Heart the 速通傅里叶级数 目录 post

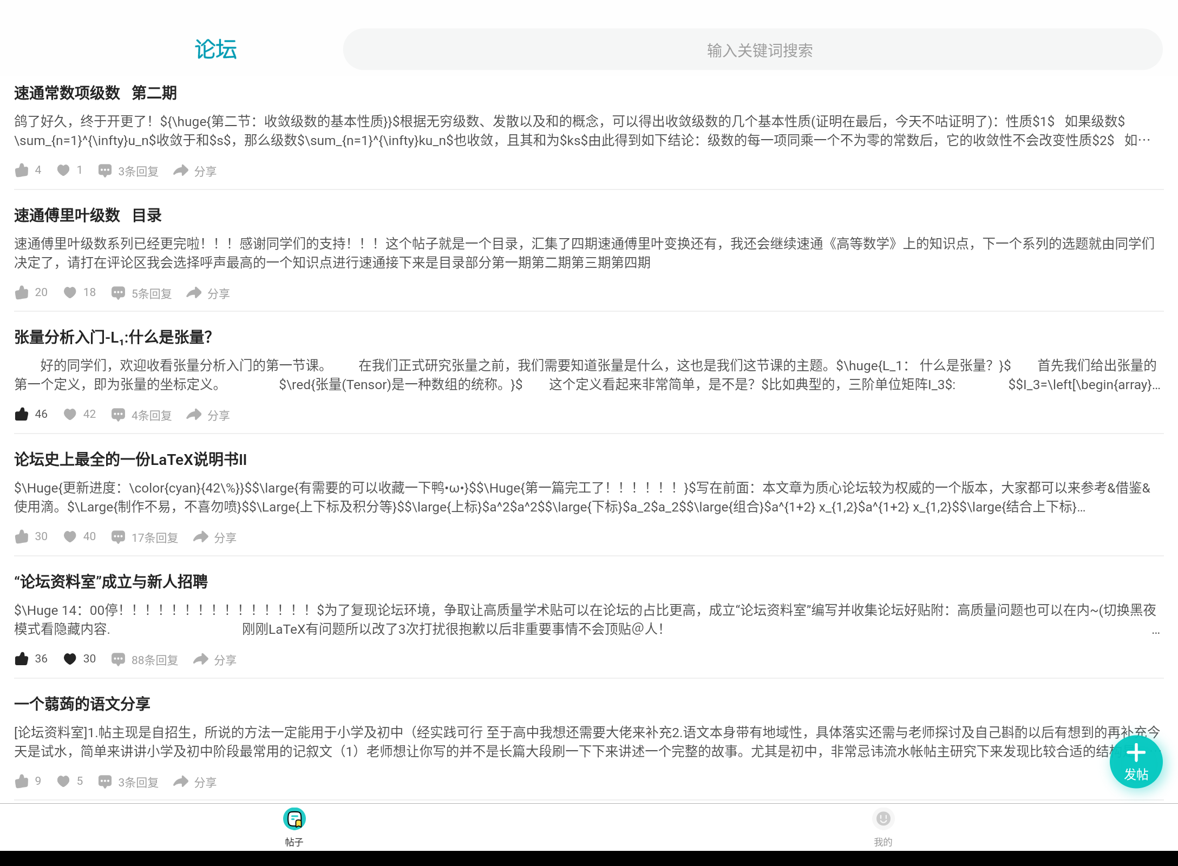coord(70,293)
